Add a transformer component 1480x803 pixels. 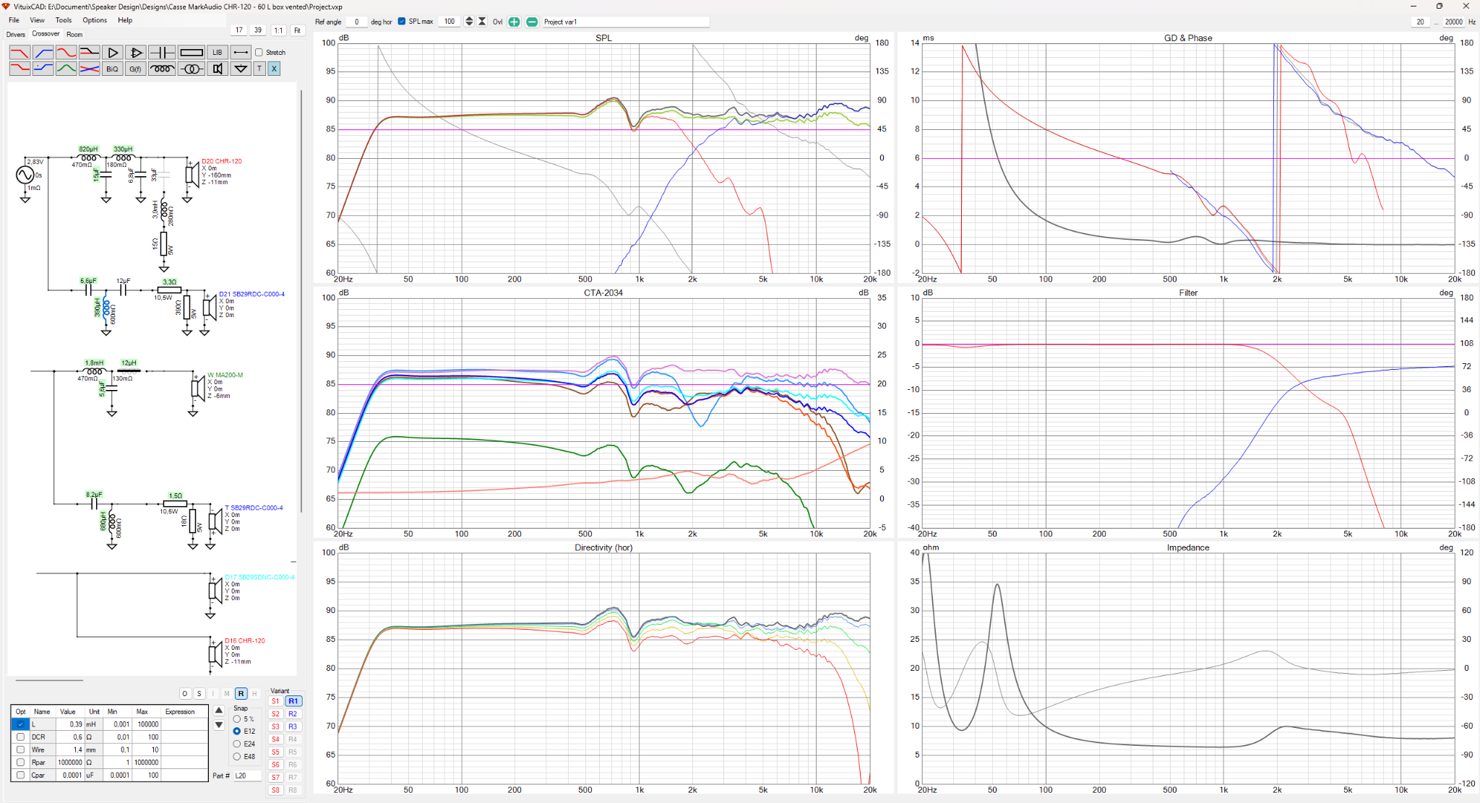(x=192, y=69)
